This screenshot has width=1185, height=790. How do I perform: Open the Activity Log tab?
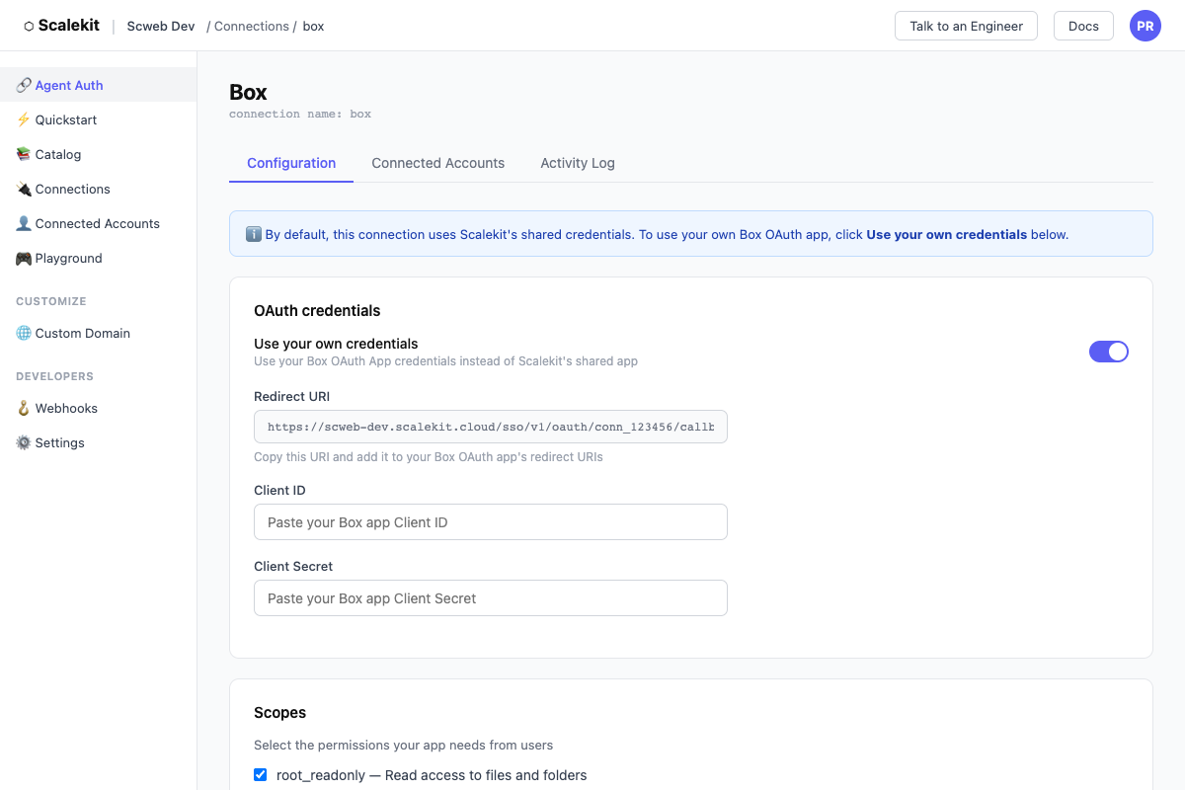tap(577, 163)
